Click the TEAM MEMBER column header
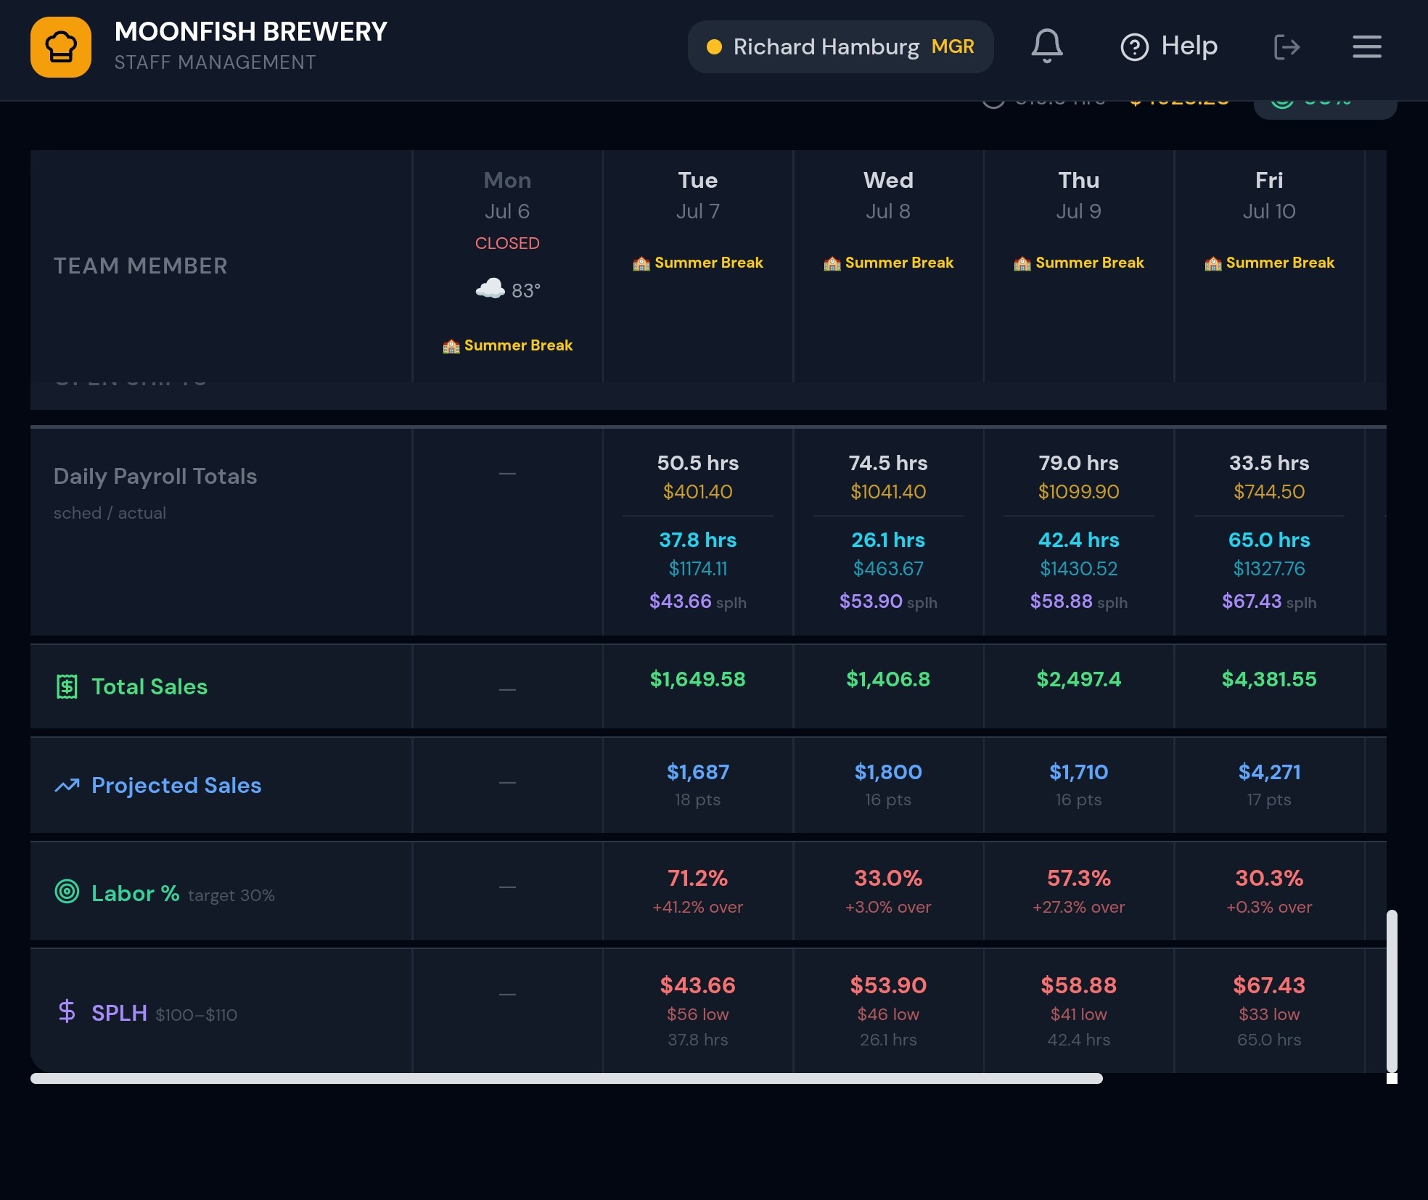The image size is (1428, 1200). [141, 266]
